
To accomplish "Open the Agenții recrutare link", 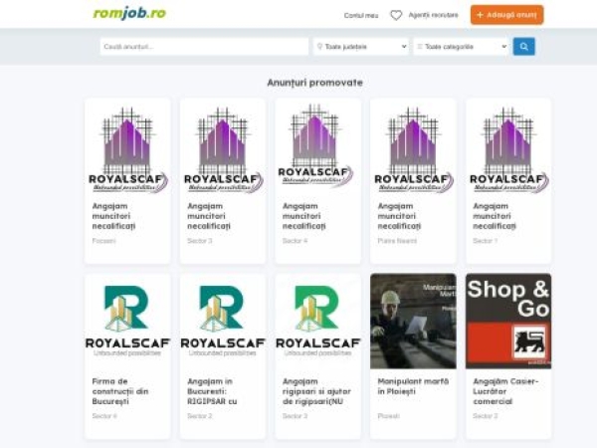I will click(x=433, y=15).
